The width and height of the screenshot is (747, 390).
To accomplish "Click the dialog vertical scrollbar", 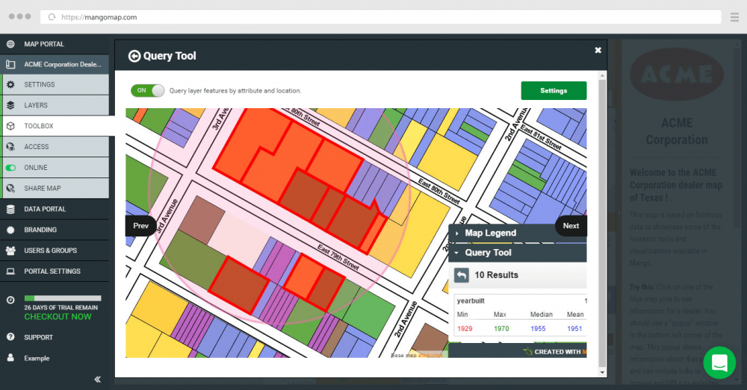I will tap(602, 224).
